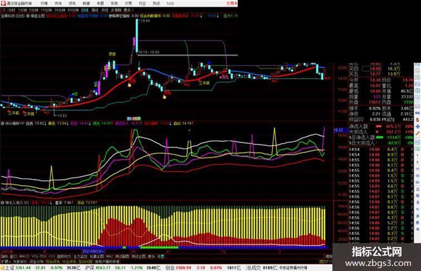Apply the CCI indicator
The image size is (421, 271).
[x=52, y=256]
